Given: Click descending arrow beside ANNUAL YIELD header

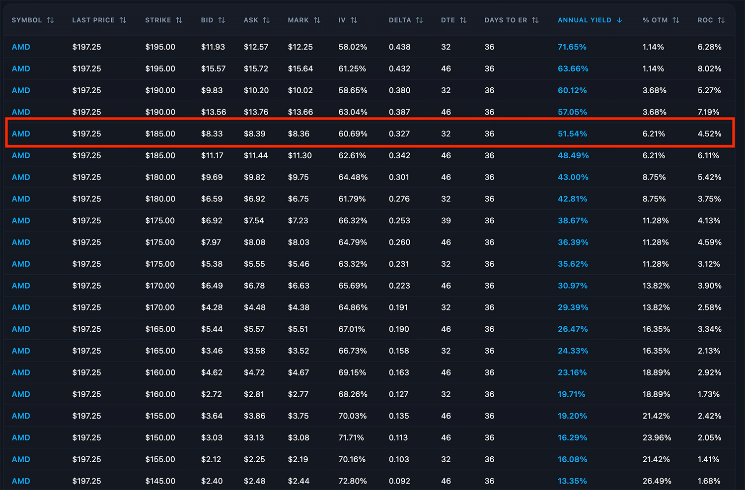Looking at the screenshot, I should 619,20.
